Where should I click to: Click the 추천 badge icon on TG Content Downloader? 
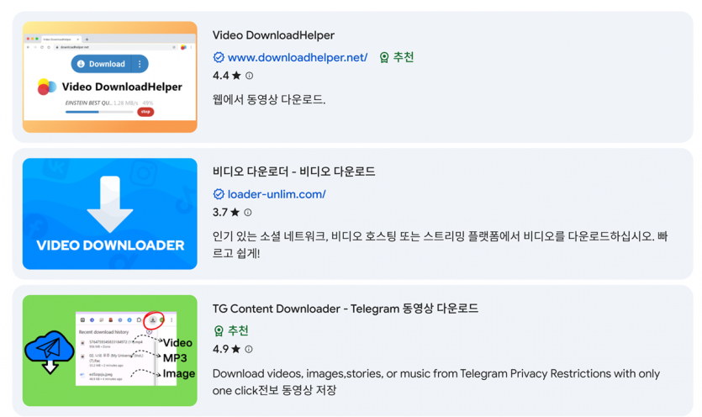click(219, 330)
